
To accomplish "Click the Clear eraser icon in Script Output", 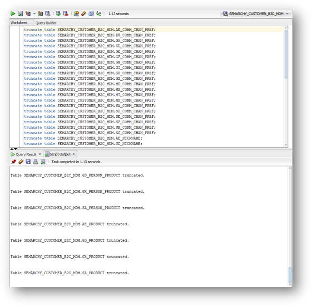I will point(21,162).
